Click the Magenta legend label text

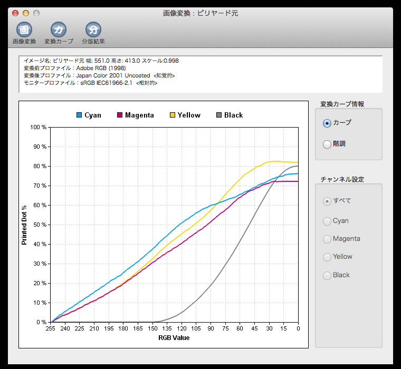[x=139, y=115]
